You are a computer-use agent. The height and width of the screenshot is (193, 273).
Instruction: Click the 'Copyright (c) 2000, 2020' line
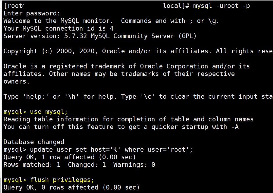click(138, 51)
